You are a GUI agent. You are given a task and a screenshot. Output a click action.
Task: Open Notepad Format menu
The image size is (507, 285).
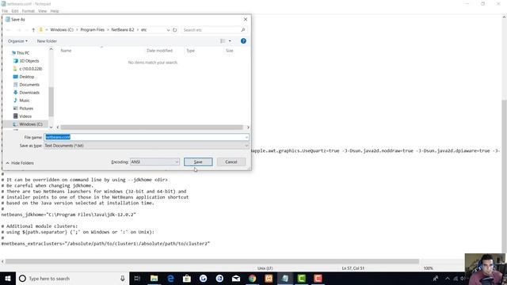point(29,11)
